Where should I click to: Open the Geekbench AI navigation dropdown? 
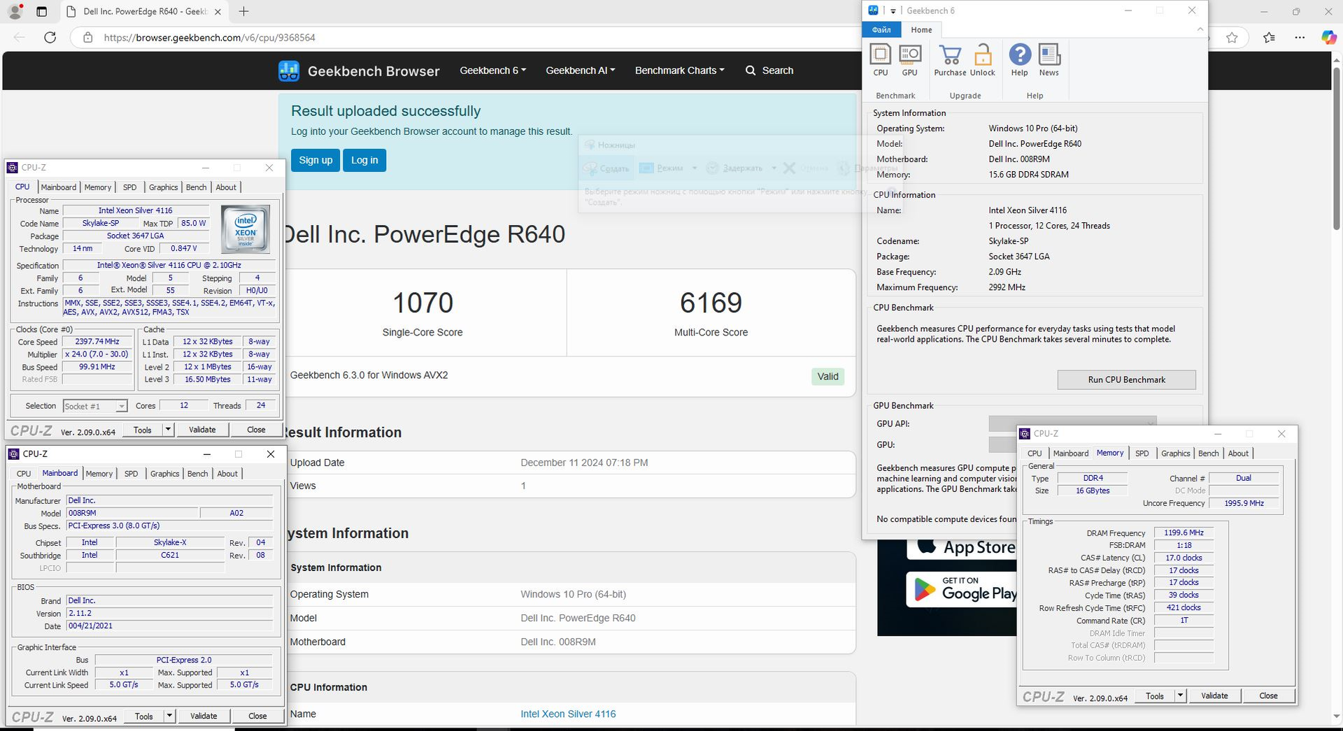click(x=580, y=71)
